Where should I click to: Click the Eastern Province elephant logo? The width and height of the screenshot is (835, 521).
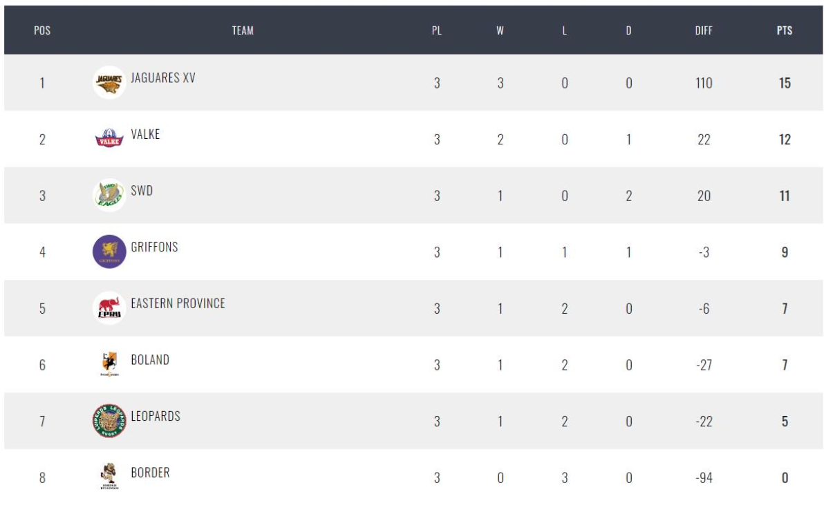pos(109,307)
